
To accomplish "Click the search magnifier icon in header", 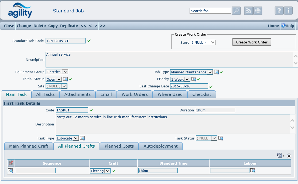I will pyautogui.click(x=236, y=11).
